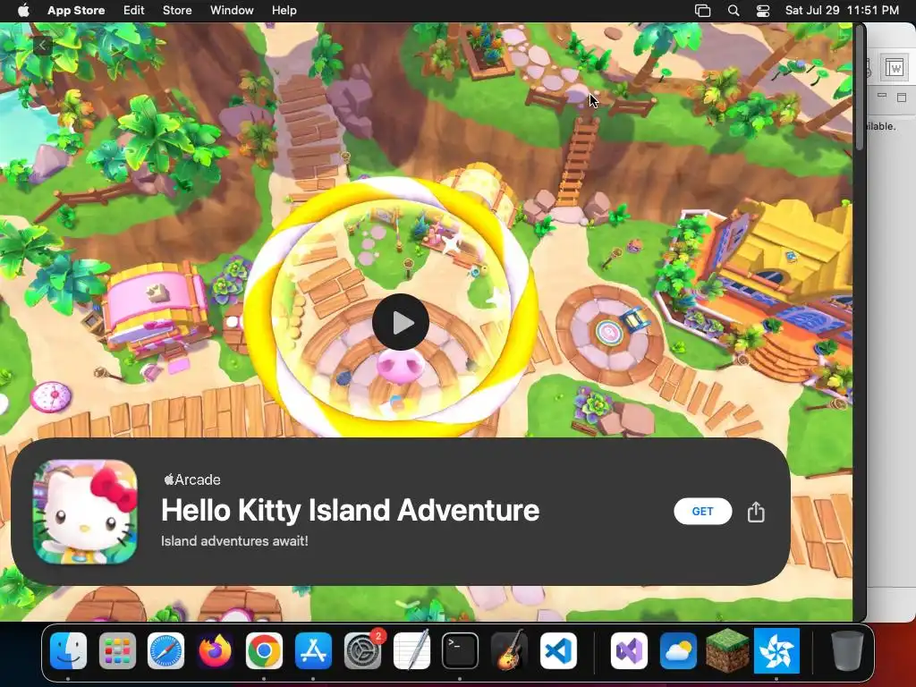Click the App Store Dock icon

[313, 651]
